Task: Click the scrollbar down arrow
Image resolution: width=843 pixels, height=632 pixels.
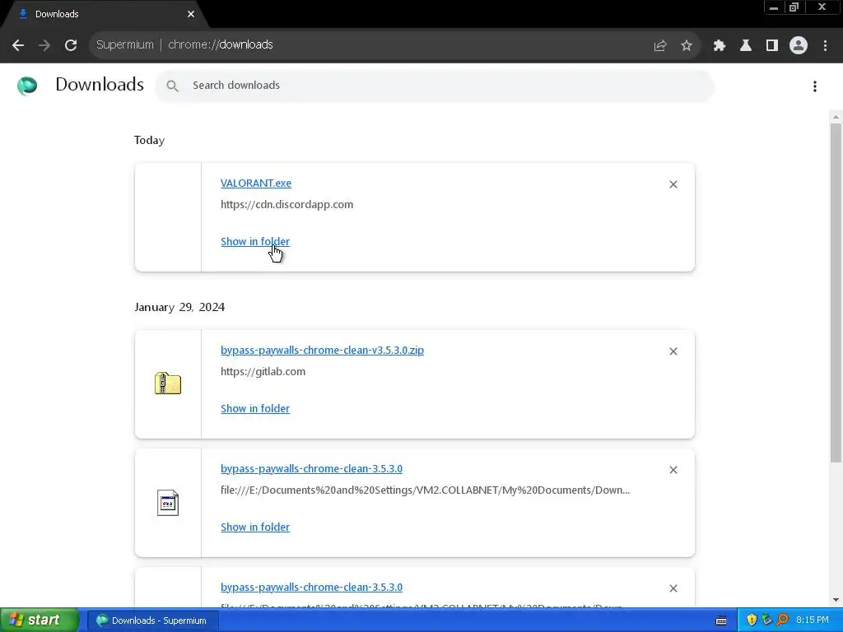Action: tap(836, 600)
